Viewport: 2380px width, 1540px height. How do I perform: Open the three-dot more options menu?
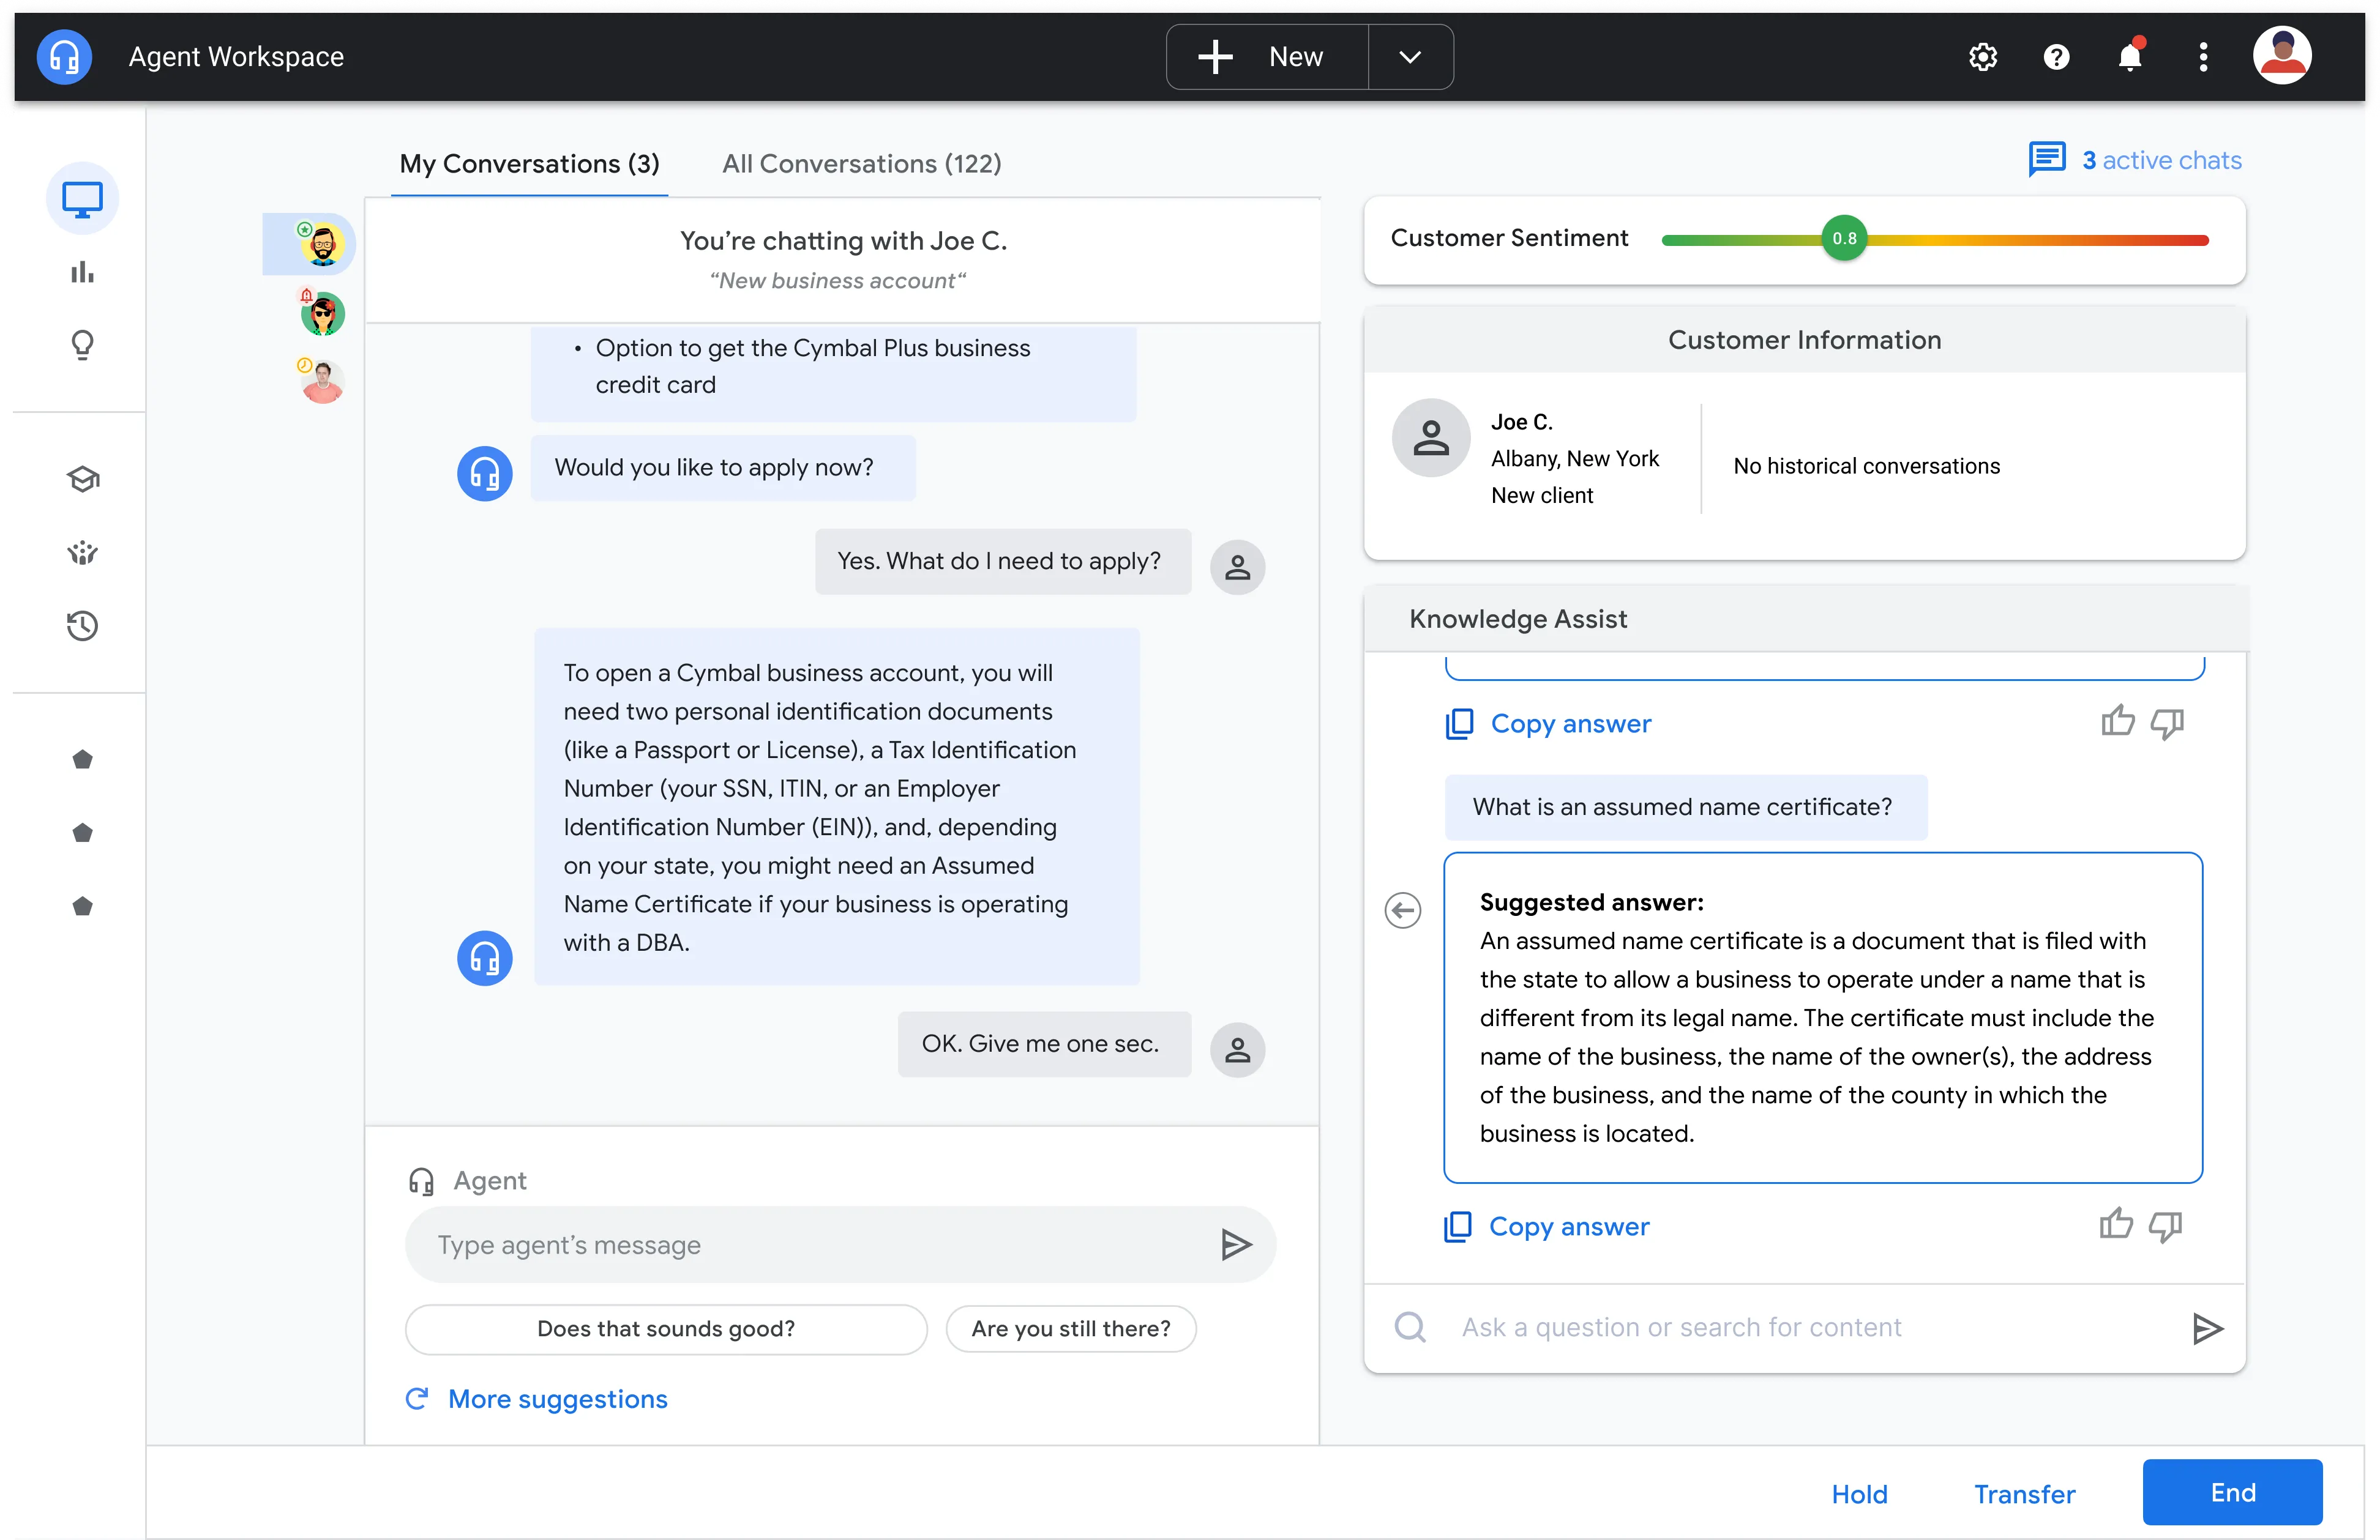pyautogui.click(x=2203, y=57)
